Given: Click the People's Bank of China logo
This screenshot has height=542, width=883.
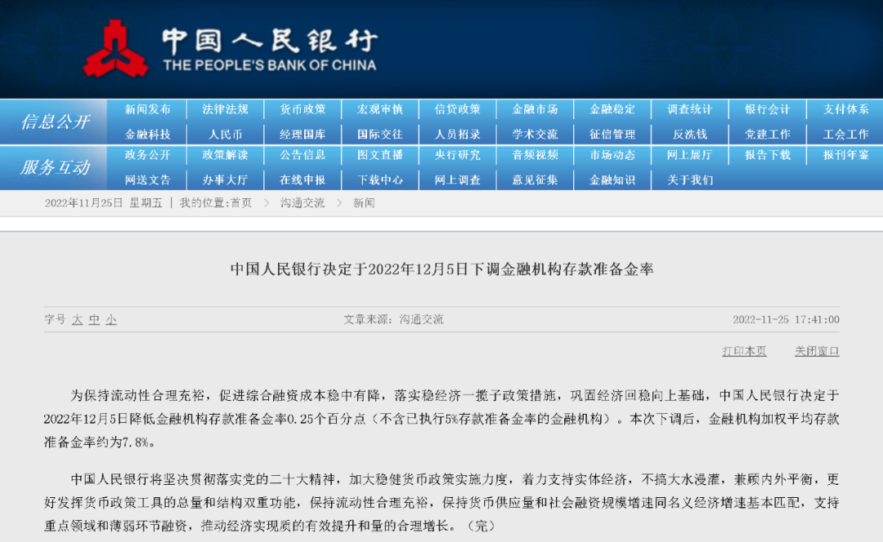Looking at the screenshot, I should pyautogui.click(x=231, y=50).
